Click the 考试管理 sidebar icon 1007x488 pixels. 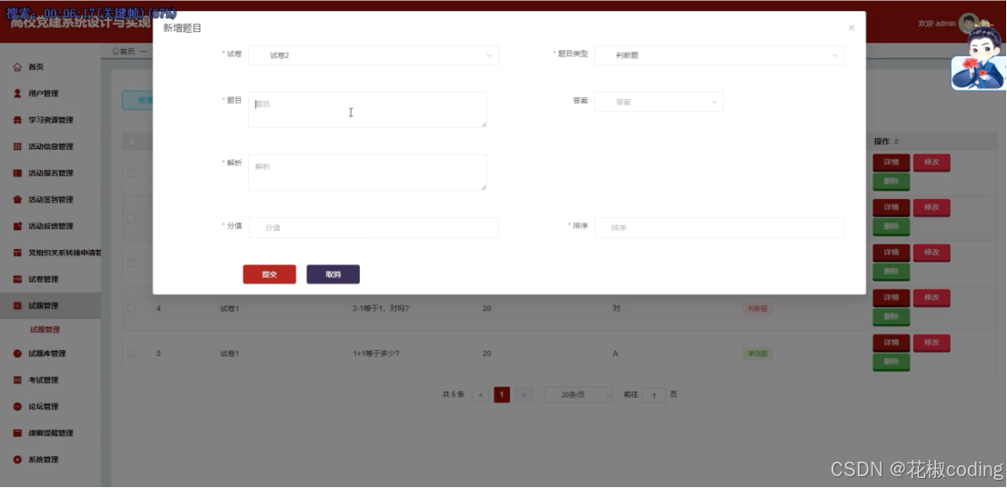point(17,380)
